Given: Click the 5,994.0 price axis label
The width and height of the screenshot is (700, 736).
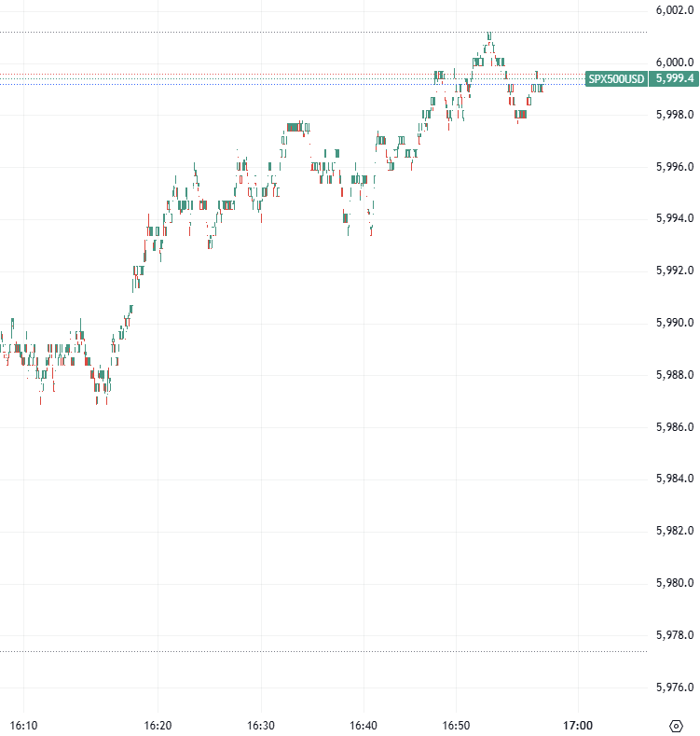Looking at the screenshot, I should click(675, 218).
